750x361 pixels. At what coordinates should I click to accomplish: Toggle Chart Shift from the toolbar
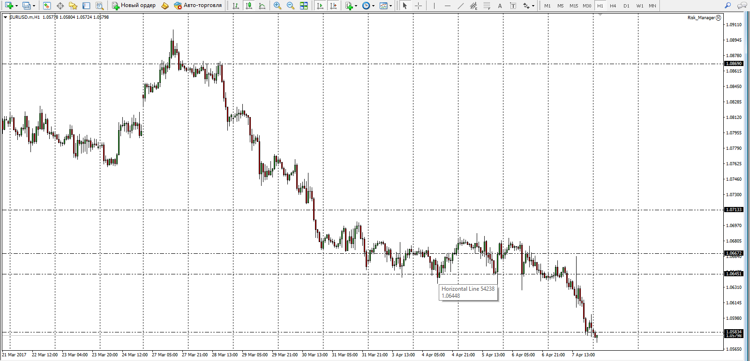point(333,6)
